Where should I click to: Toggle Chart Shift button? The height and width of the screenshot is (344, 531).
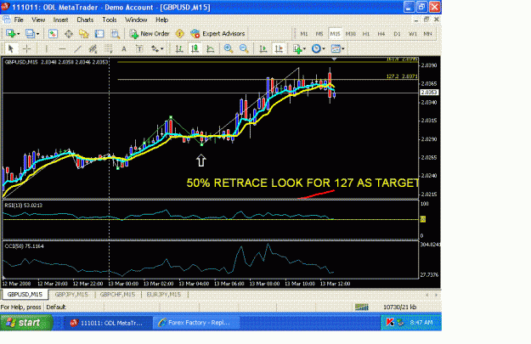(x=279, y=48)
